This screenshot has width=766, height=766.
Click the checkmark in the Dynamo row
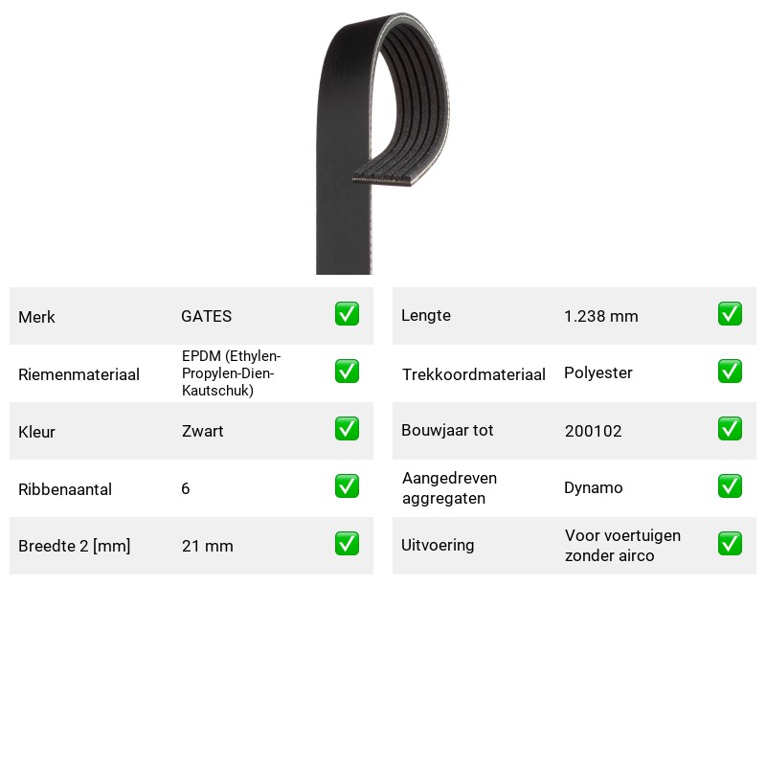(x=730, y=486)
